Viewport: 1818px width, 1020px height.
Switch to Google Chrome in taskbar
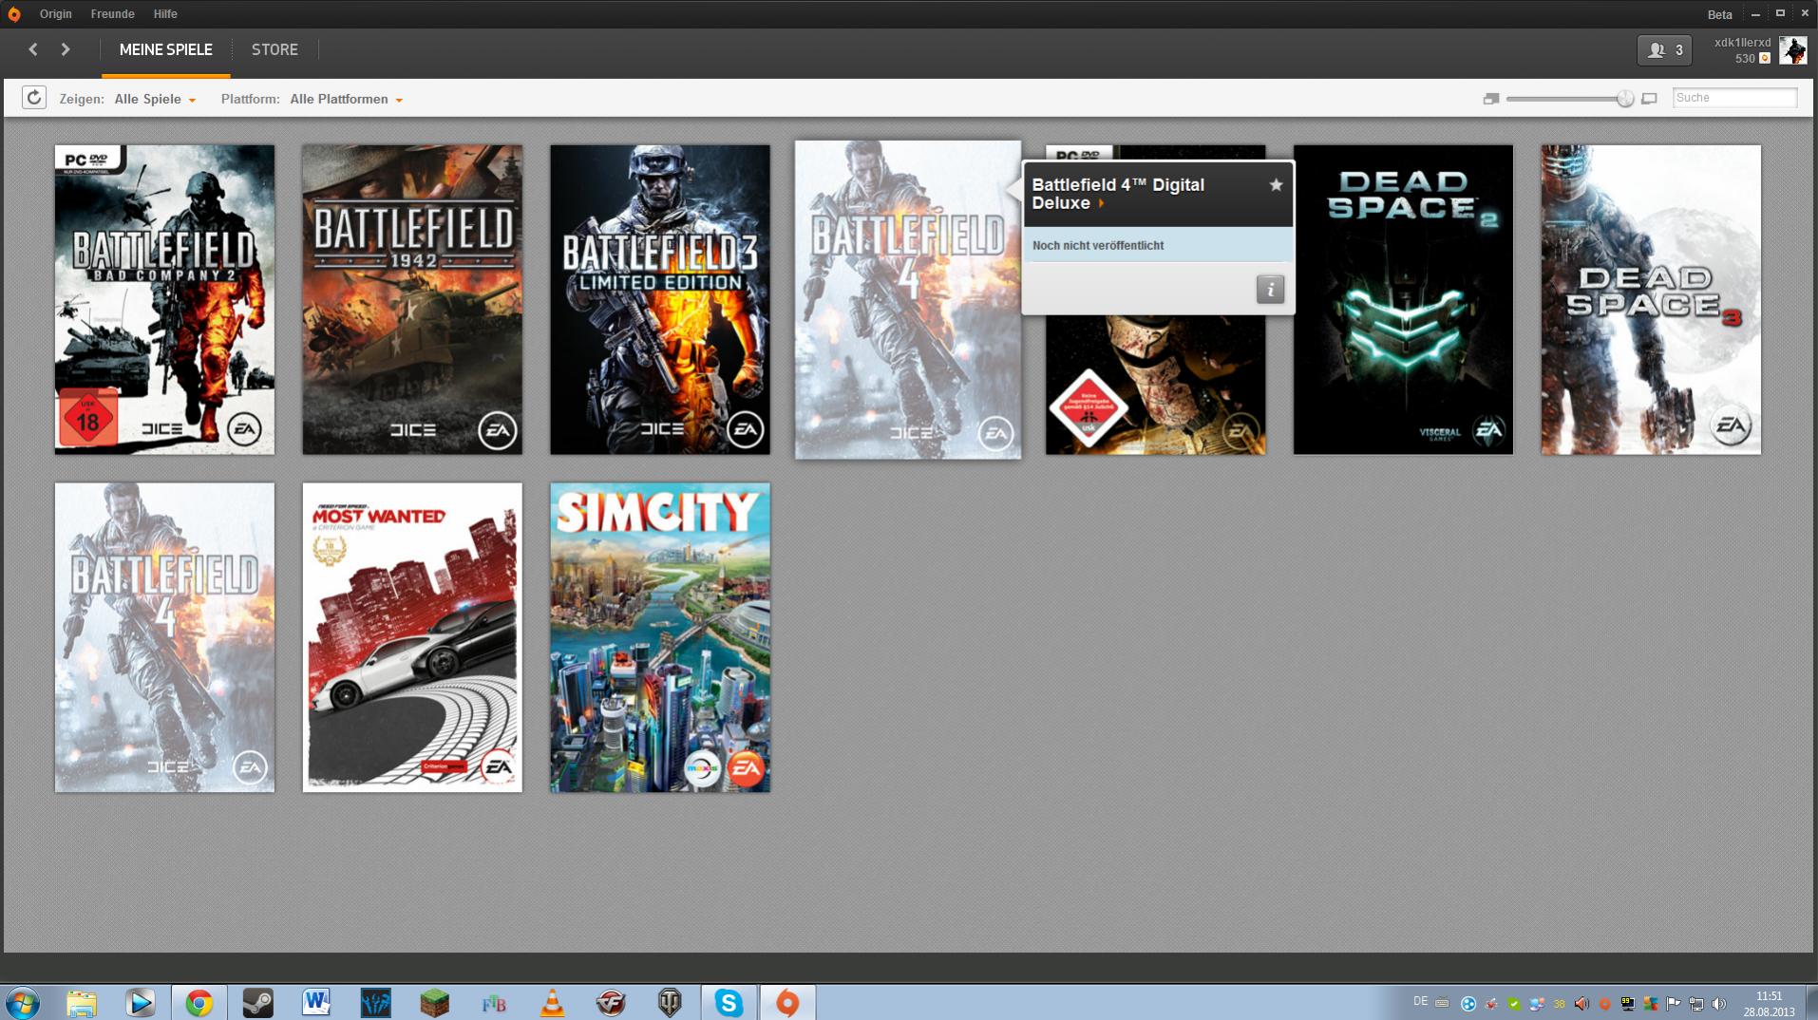[199, 1003]
